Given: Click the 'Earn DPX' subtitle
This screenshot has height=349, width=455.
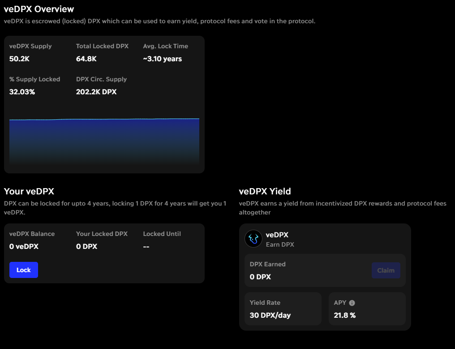Looking at the screenshot, I should (280, 244).
